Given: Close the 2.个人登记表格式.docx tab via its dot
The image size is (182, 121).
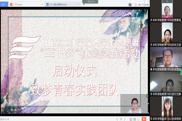Looking at the screenshot, I should click(x=78, y=5).
